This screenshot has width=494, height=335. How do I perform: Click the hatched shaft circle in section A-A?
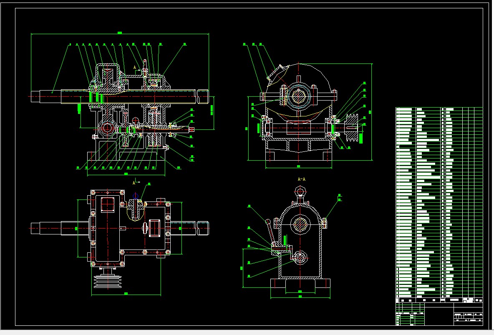(x=300, y=224)
